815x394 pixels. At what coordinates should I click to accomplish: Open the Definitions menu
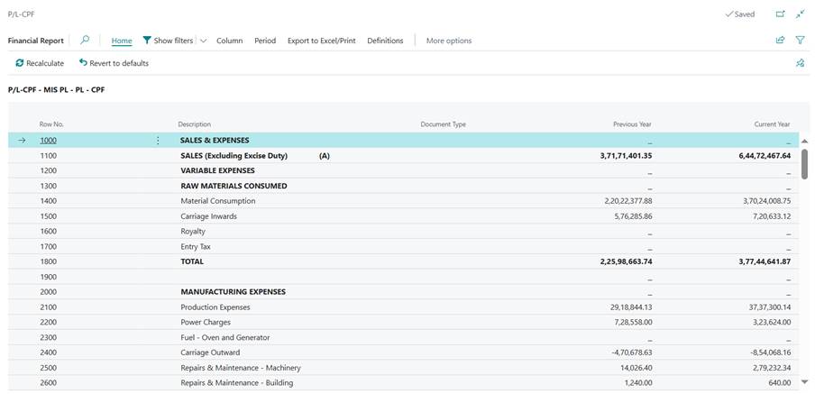pos(385,41)
